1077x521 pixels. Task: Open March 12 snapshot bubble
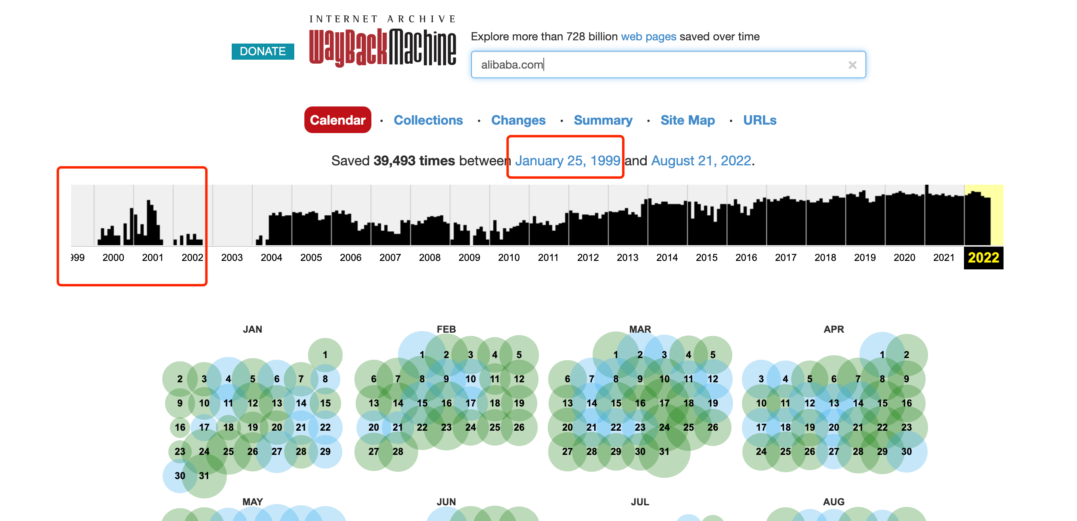pyautogui.click(x=712, y=379)
